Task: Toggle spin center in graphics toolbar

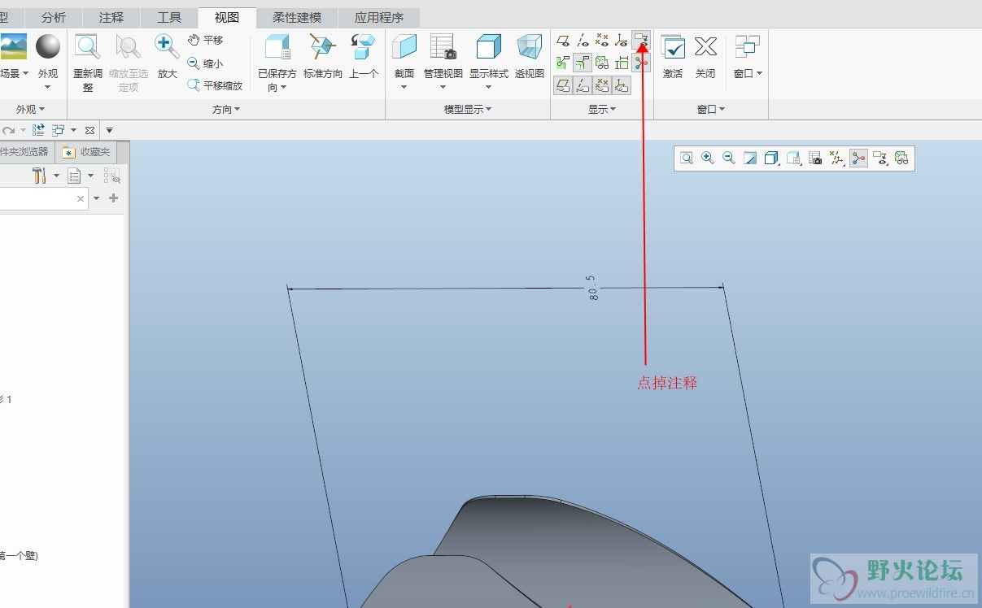Action: tap(858, 158)
